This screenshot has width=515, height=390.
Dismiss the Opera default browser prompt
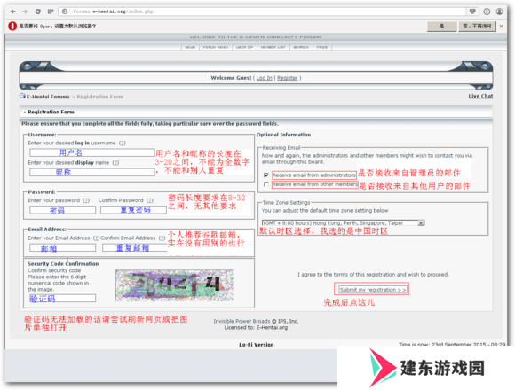tap(501, 27)
